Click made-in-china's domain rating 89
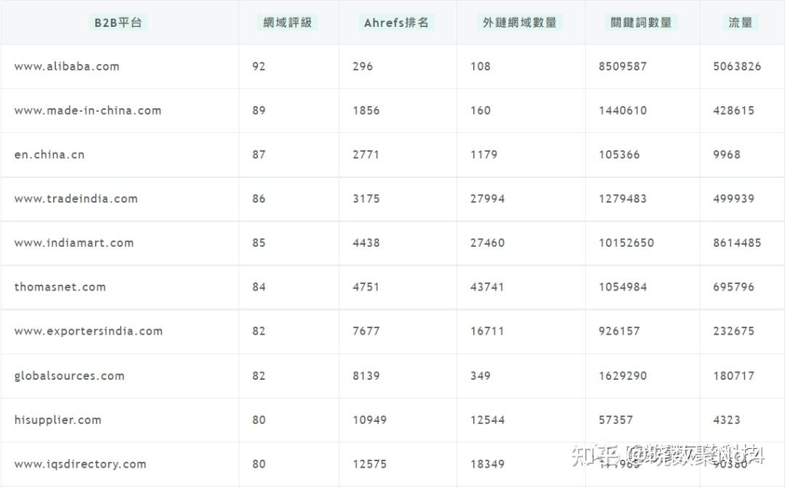The height and width of the screenshot is (488, 785). [x=259, y=110]
